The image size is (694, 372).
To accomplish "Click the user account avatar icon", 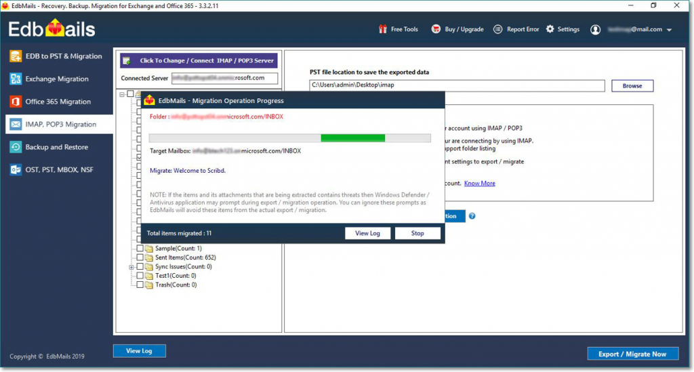I will point(595,30).
